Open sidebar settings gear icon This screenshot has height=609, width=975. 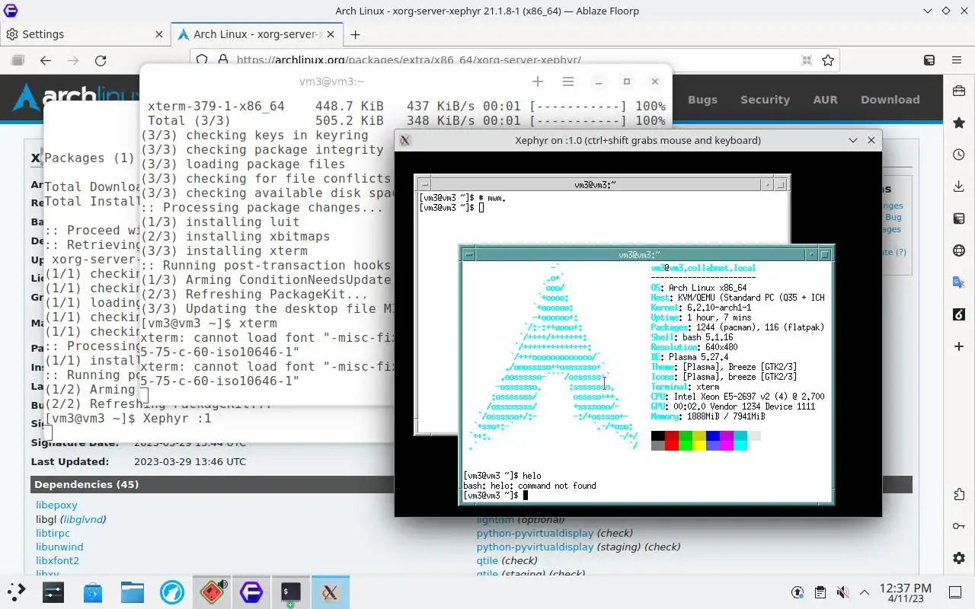click(x=959, y=558)
